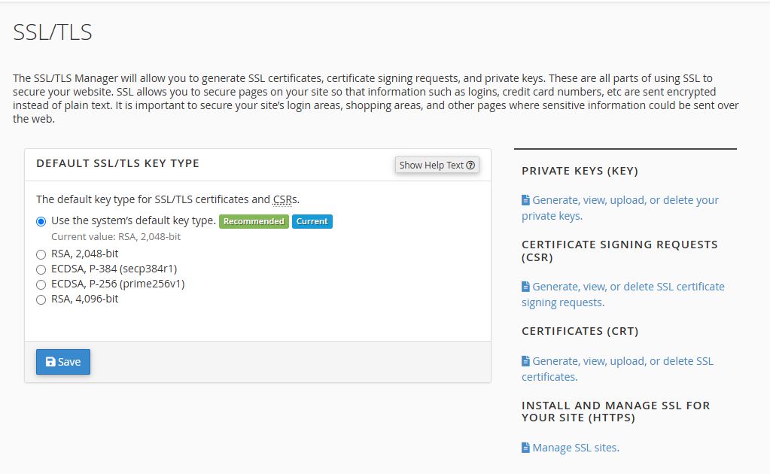Select the system's default key type option

coord(41,221)
